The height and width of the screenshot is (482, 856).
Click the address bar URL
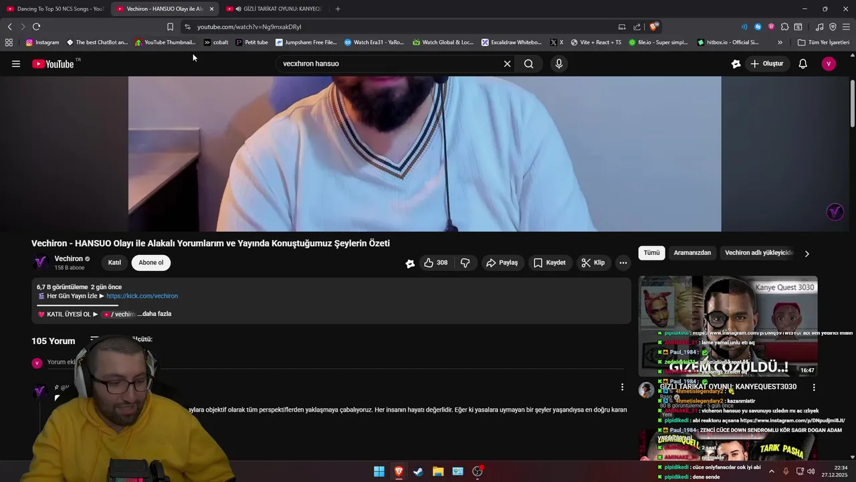click(249, 27)
